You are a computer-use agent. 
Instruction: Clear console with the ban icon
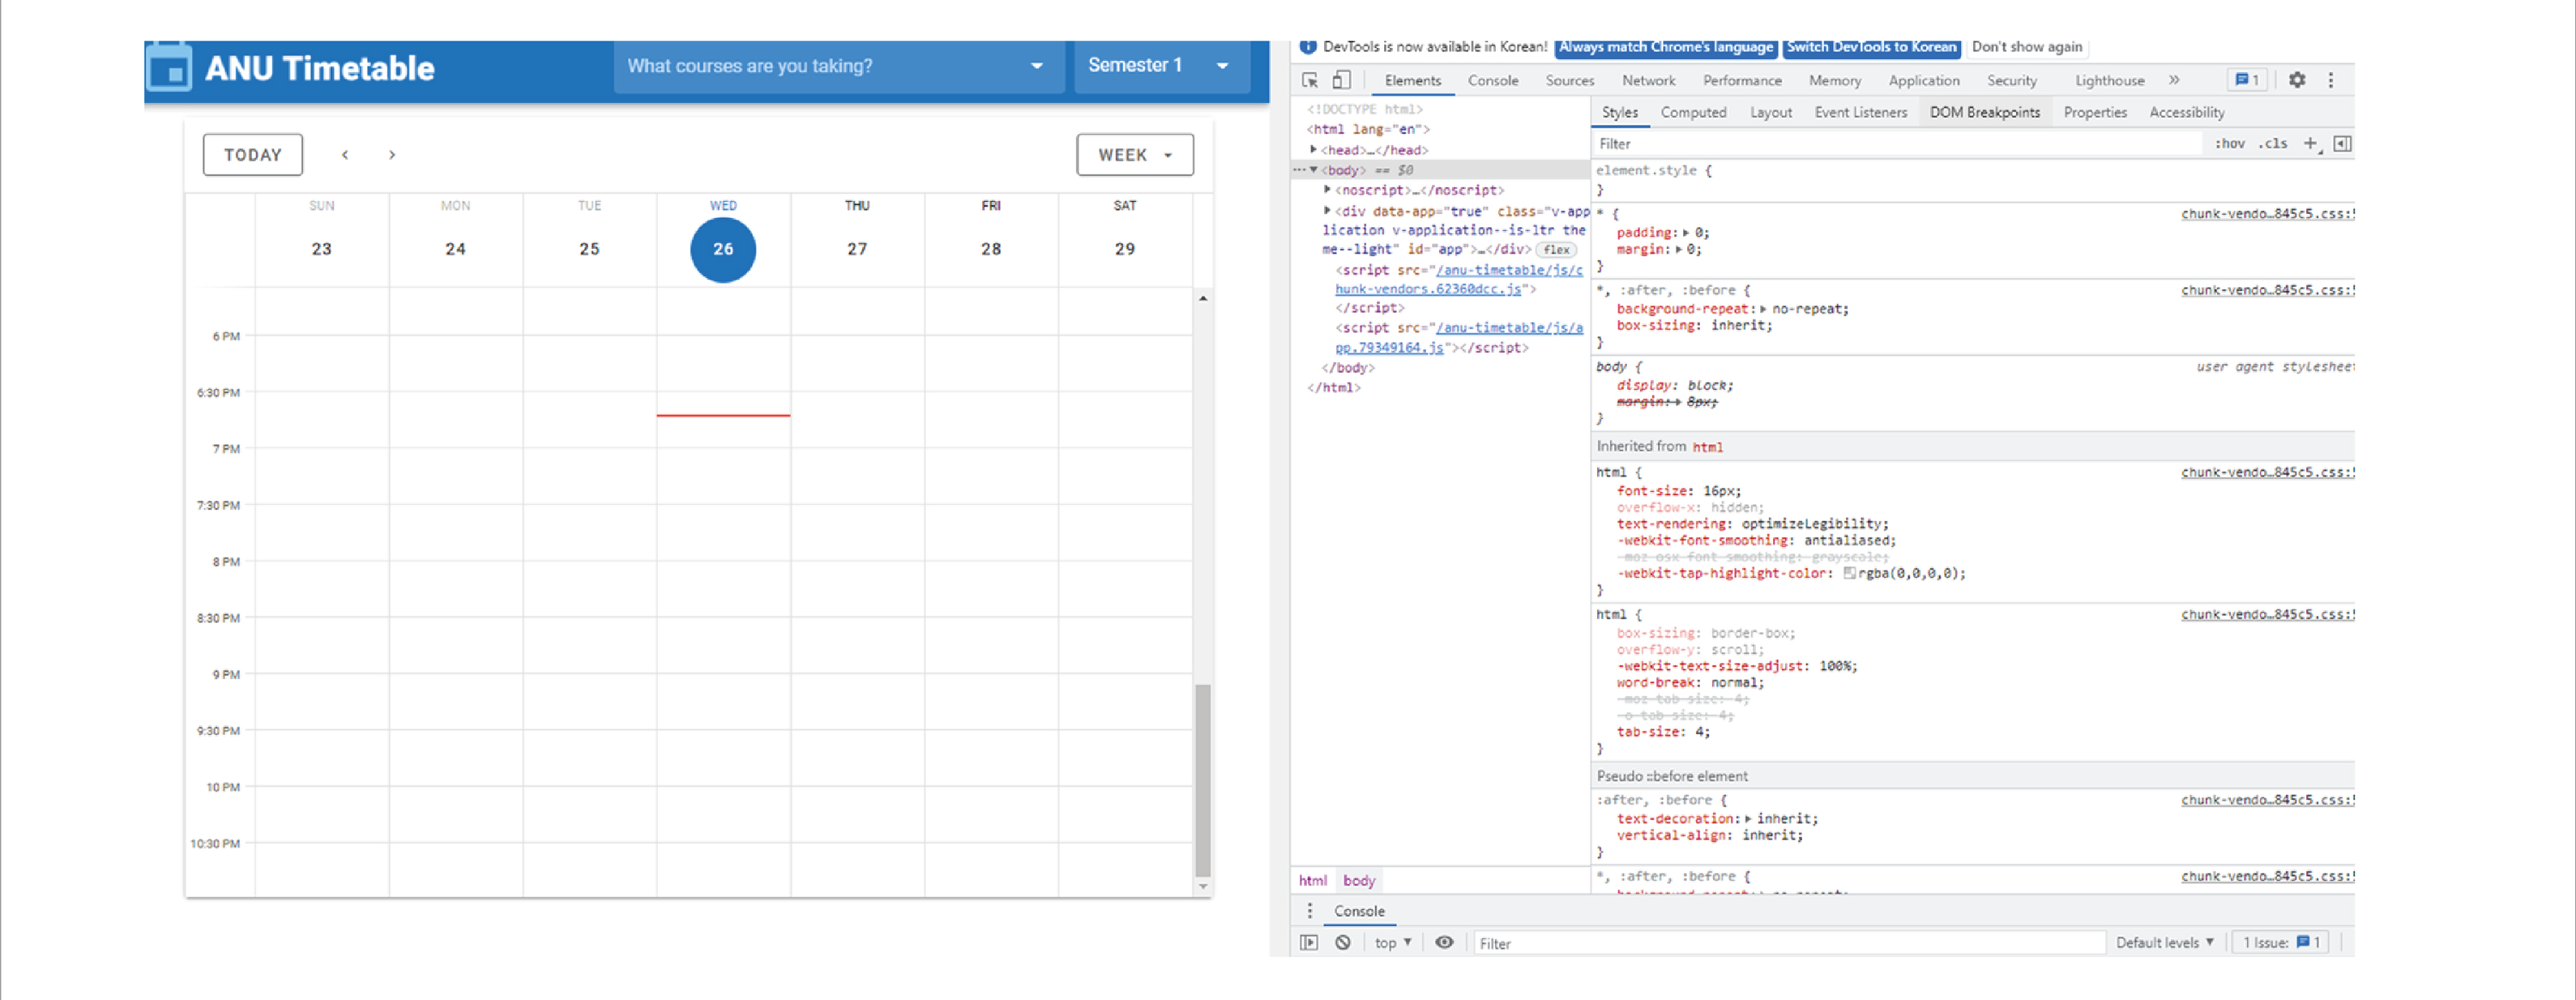coord(1343,942)
